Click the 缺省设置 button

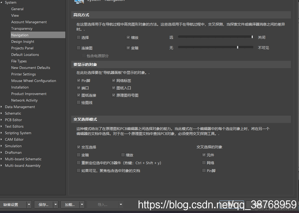click(x=12, y=205)
